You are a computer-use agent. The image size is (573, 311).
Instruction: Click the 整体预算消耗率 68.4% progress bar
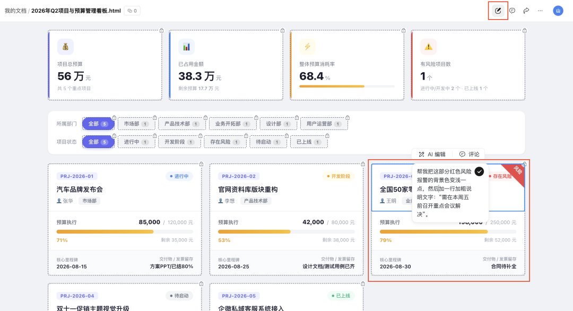pyautogui.click(x=347, y=87)
